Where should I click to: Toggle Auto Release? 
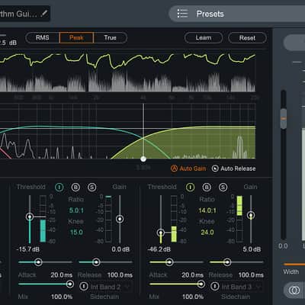tap(234, 169)
